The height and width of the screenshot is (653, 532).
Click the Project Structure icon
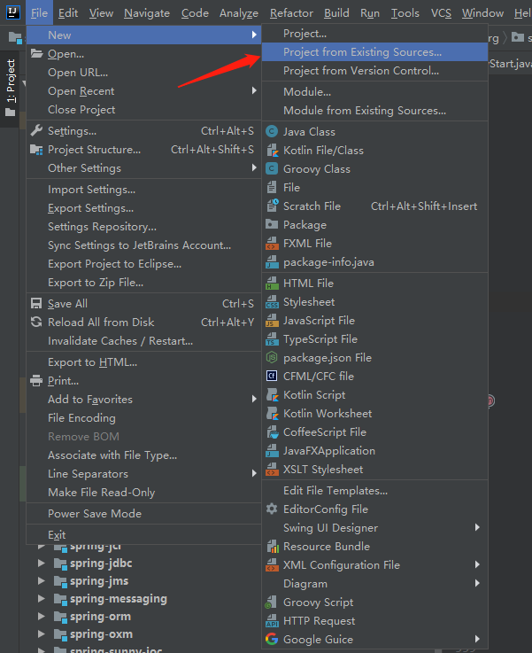click(36, 150)
